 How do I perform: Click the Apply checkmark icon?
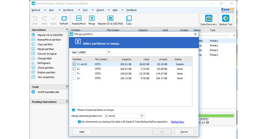coord(54,18)
